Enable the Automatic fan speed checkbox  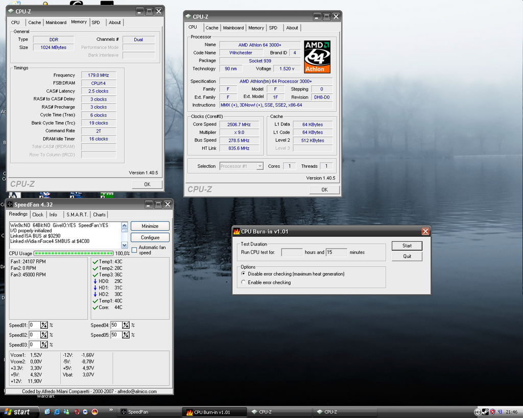point(134,250)
